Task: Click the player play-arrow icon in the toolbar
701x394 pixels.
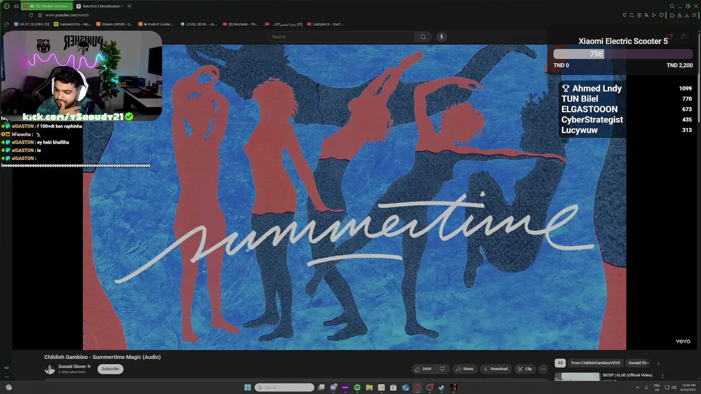Action: pos(654,15)
